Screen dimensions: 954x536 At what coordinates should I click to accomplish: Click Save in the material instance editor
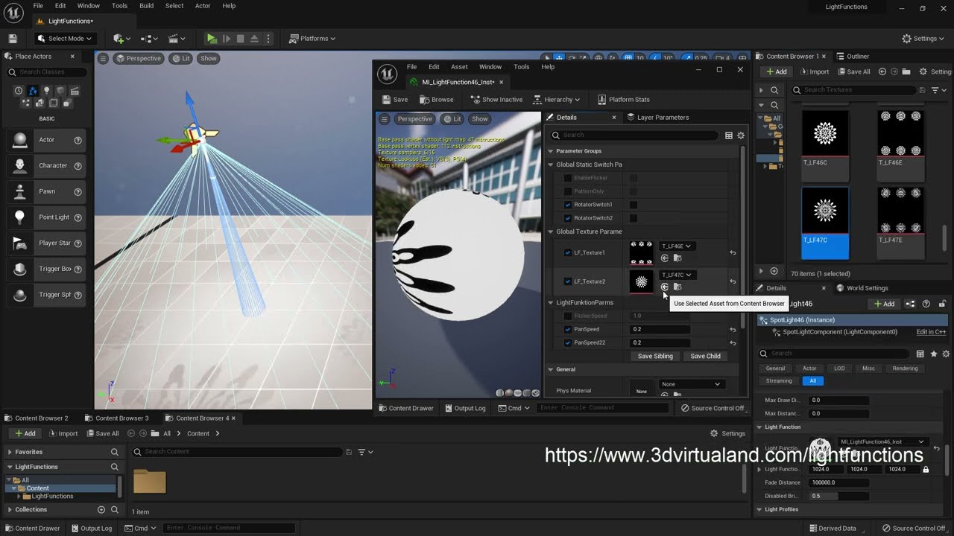click(395, 100)
